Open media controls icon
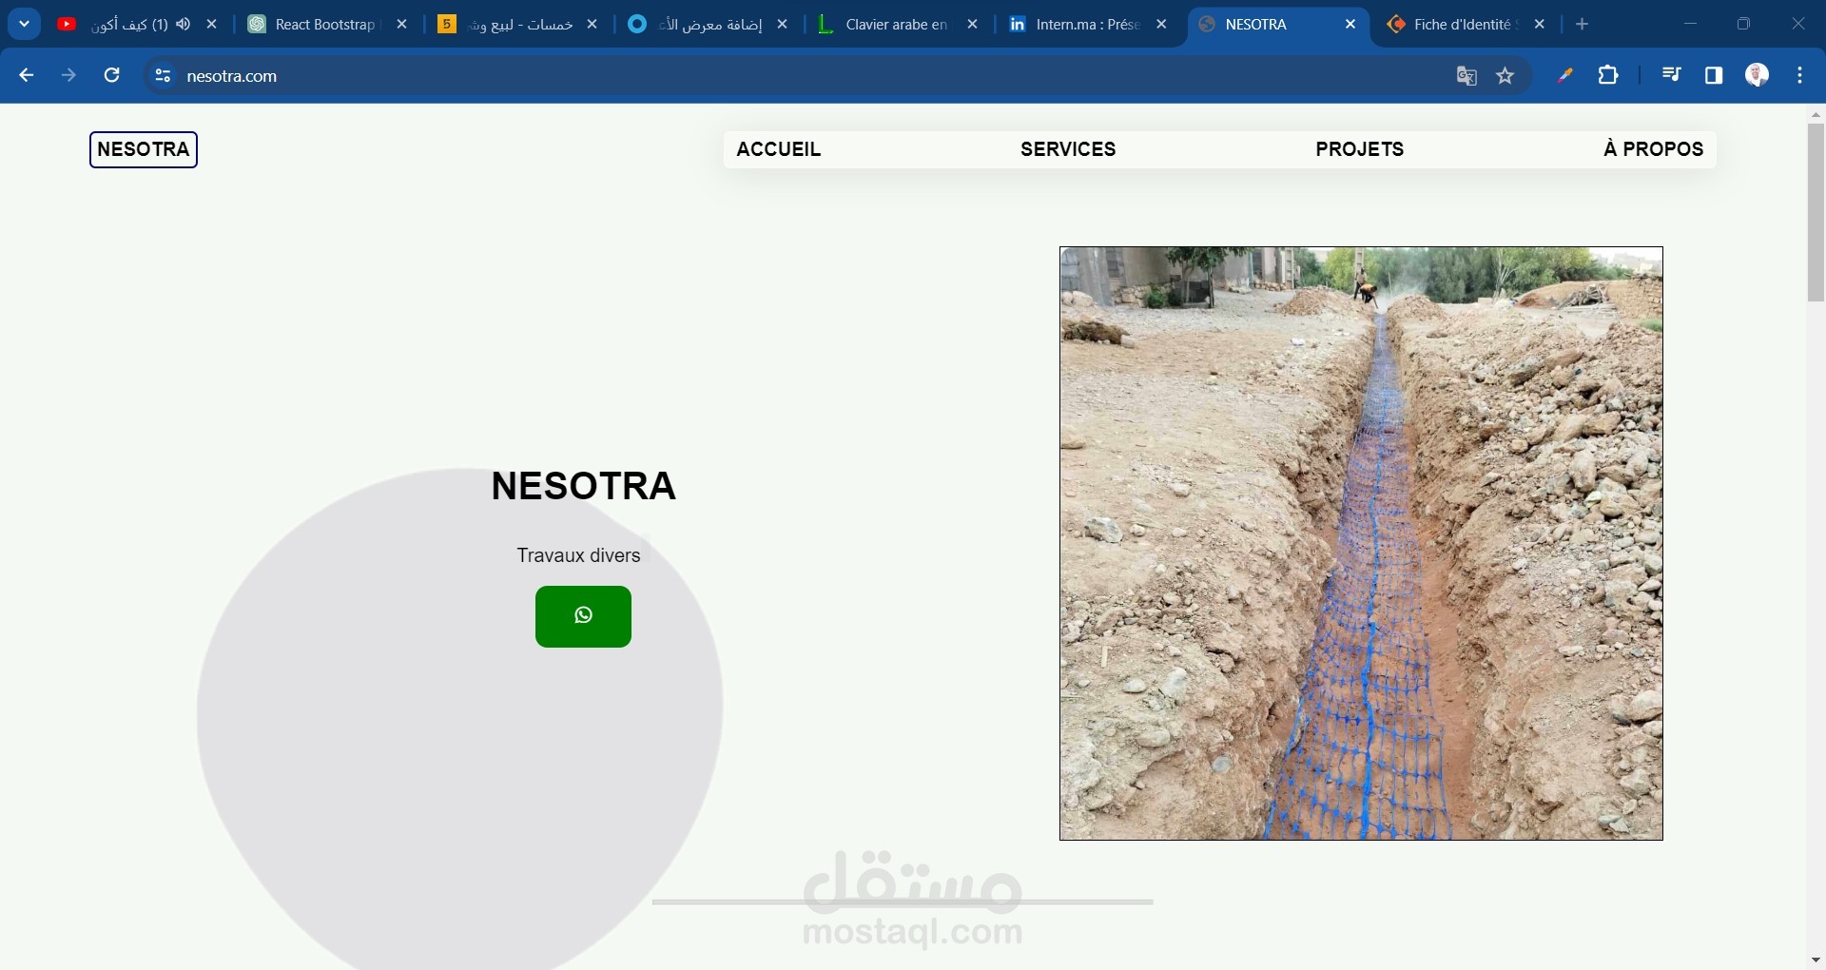The width and height of the screenshot is (1826, 970). [x=1671, y=75]
